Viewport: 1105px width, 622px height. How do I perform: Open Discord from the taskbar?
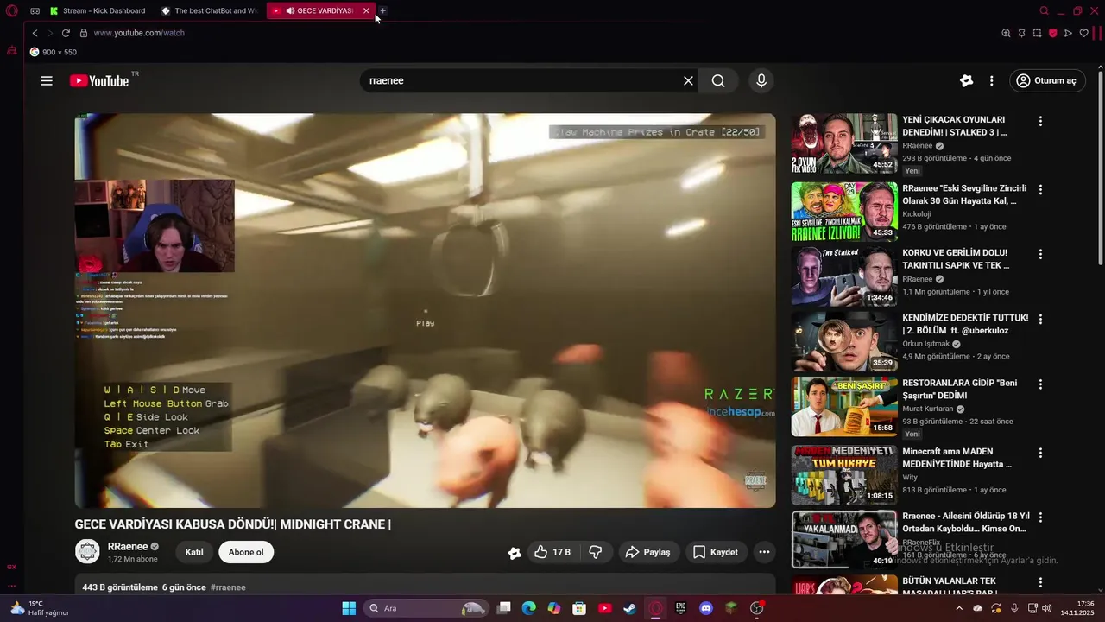(706, 608)
